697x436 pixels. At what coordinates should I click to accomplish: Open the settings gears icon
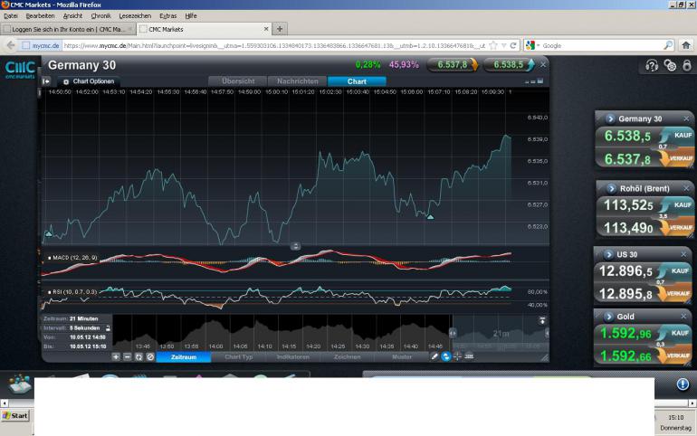coord(670,66)
